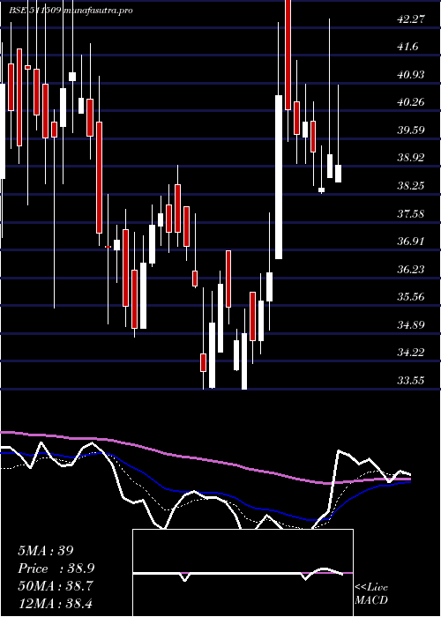
Task: Click the 12MA : 38.4 reading
Action: (56, 603)
